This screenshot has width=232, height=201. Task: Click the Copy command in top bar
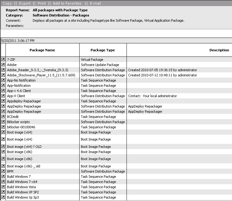coord(7,3)
